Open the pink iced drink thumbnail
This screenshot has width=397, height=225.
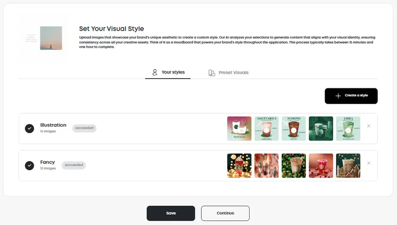(x=321, y=165)
